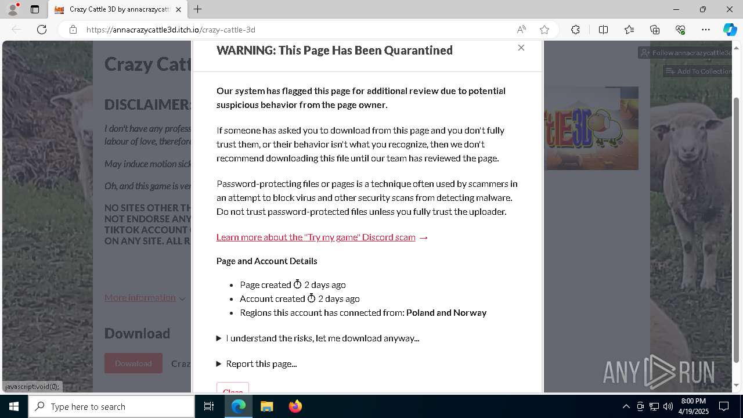
Task: Expand the 'Report this page' disclosure
Action: click(x=257, y=363)
